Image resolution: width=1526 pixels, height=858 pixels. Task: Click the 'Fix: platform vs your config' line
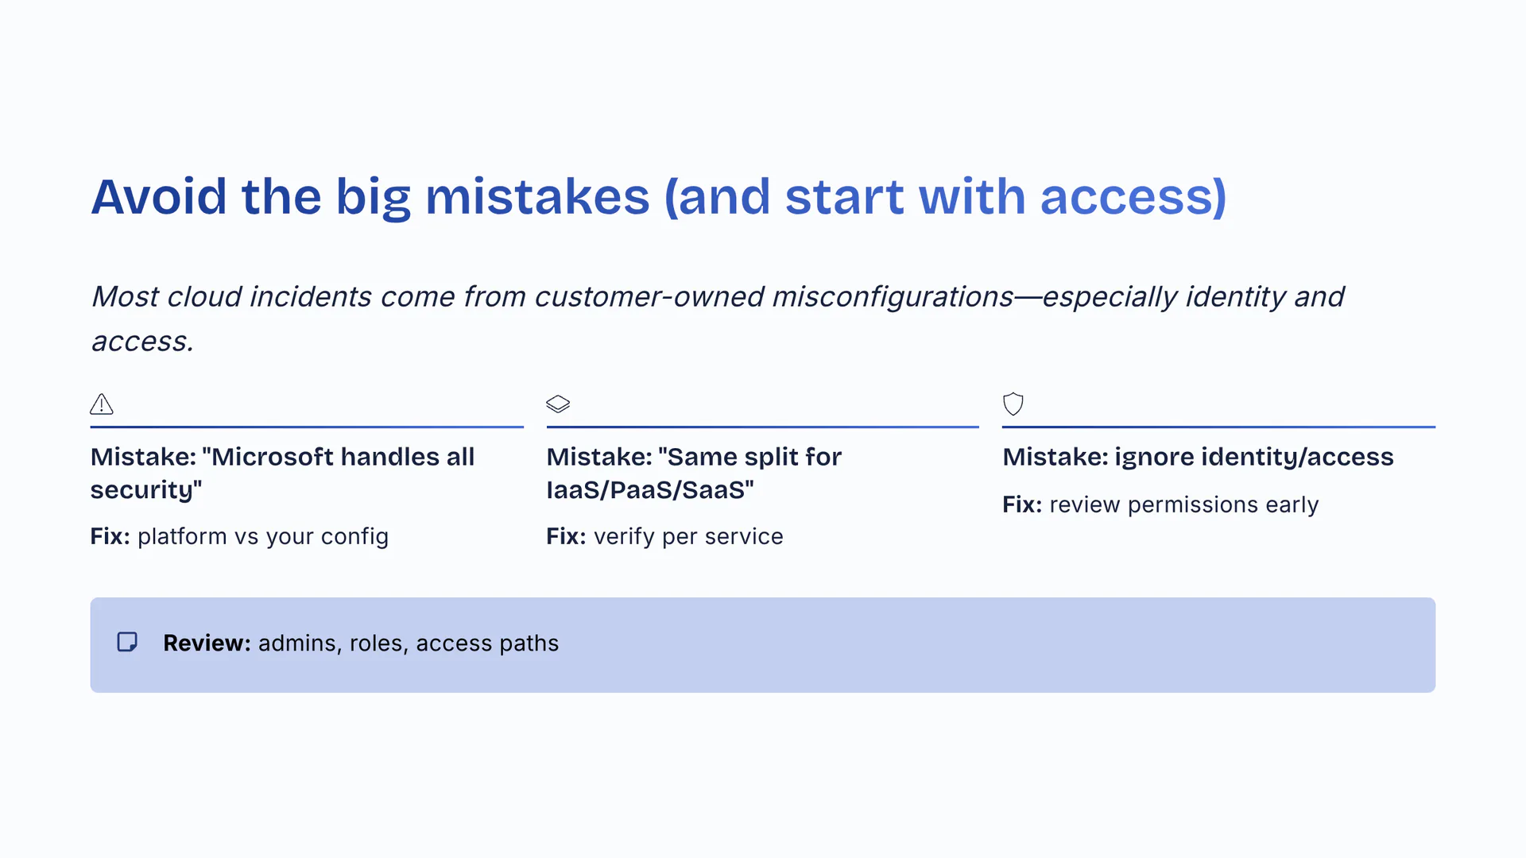(239, 536)
